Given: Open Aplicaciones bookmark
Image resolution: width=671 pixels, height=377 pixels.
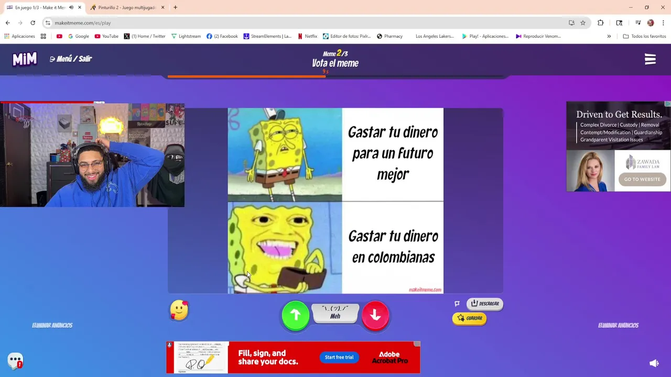Looking at the screenshot, I should (19, 36).
